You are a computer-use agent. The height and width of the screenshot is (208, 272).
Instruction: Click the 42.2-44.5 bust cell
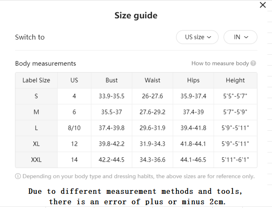coord(111,160)
